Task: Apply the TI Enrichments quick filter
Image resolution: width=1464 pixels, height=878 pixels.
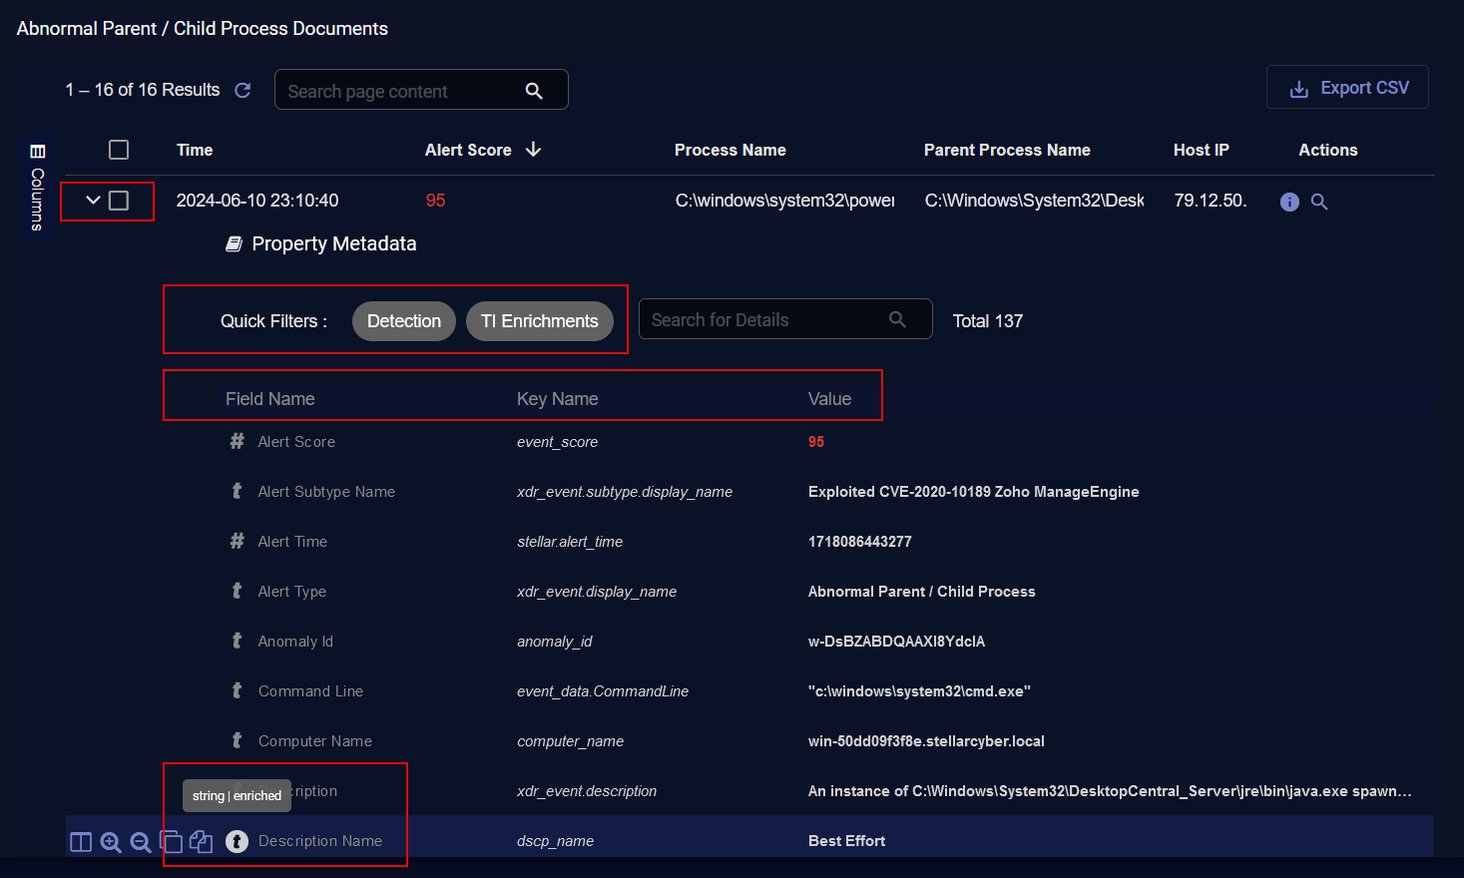Action: pos(540,321)
